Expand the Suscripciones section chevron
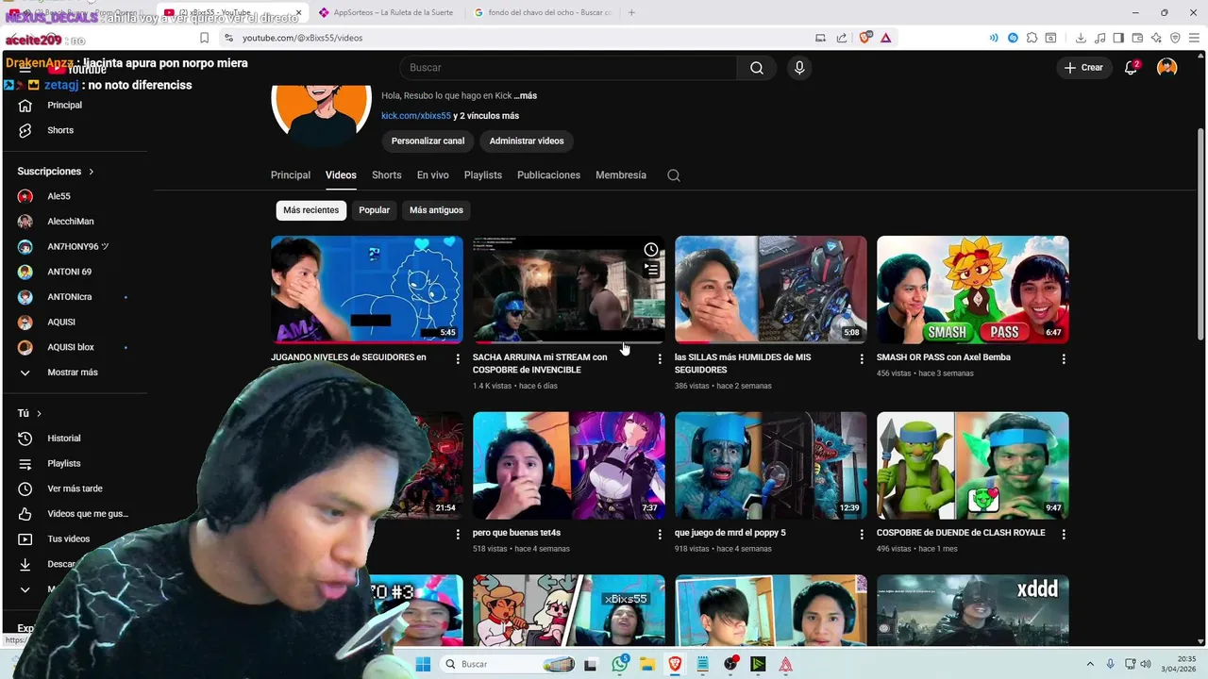Screen dimensions: 1208x679 92,172
